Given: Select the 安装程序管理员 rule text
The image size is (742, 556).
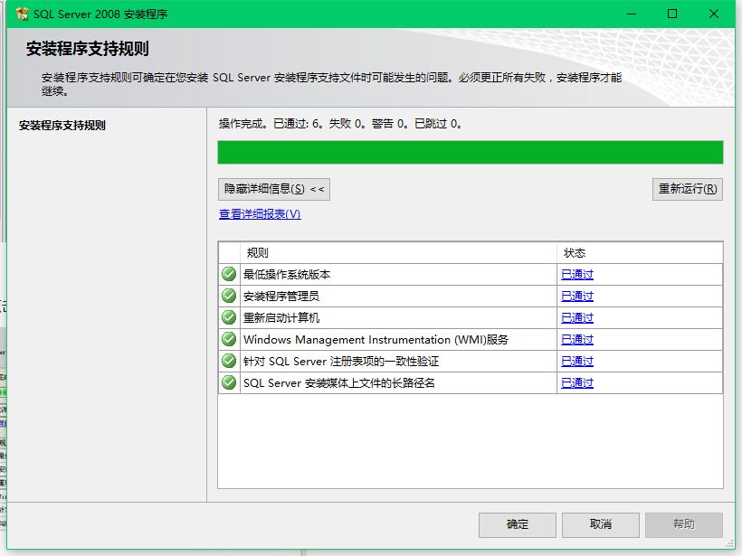Looking at the screenshot, I should tap(281, 296).
